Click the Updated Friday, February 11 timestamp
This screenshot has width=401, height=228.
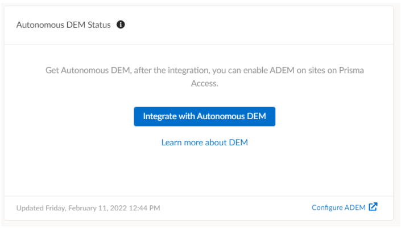point(88,208)
